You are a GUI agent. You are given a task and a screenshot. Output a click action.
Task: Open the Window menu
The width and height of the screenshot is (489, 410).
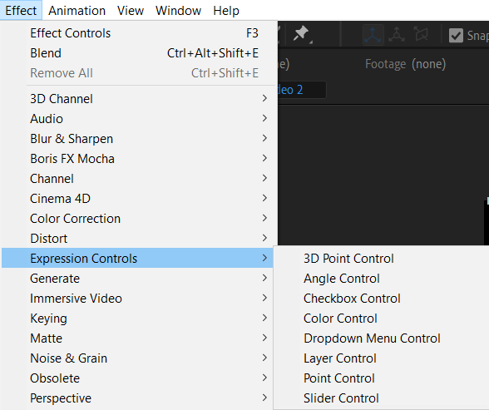point(178,11)
